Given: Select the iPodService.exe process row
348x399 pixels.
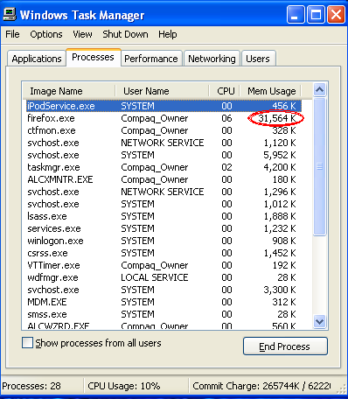Looking at the screenshot, I should (164, 106).
